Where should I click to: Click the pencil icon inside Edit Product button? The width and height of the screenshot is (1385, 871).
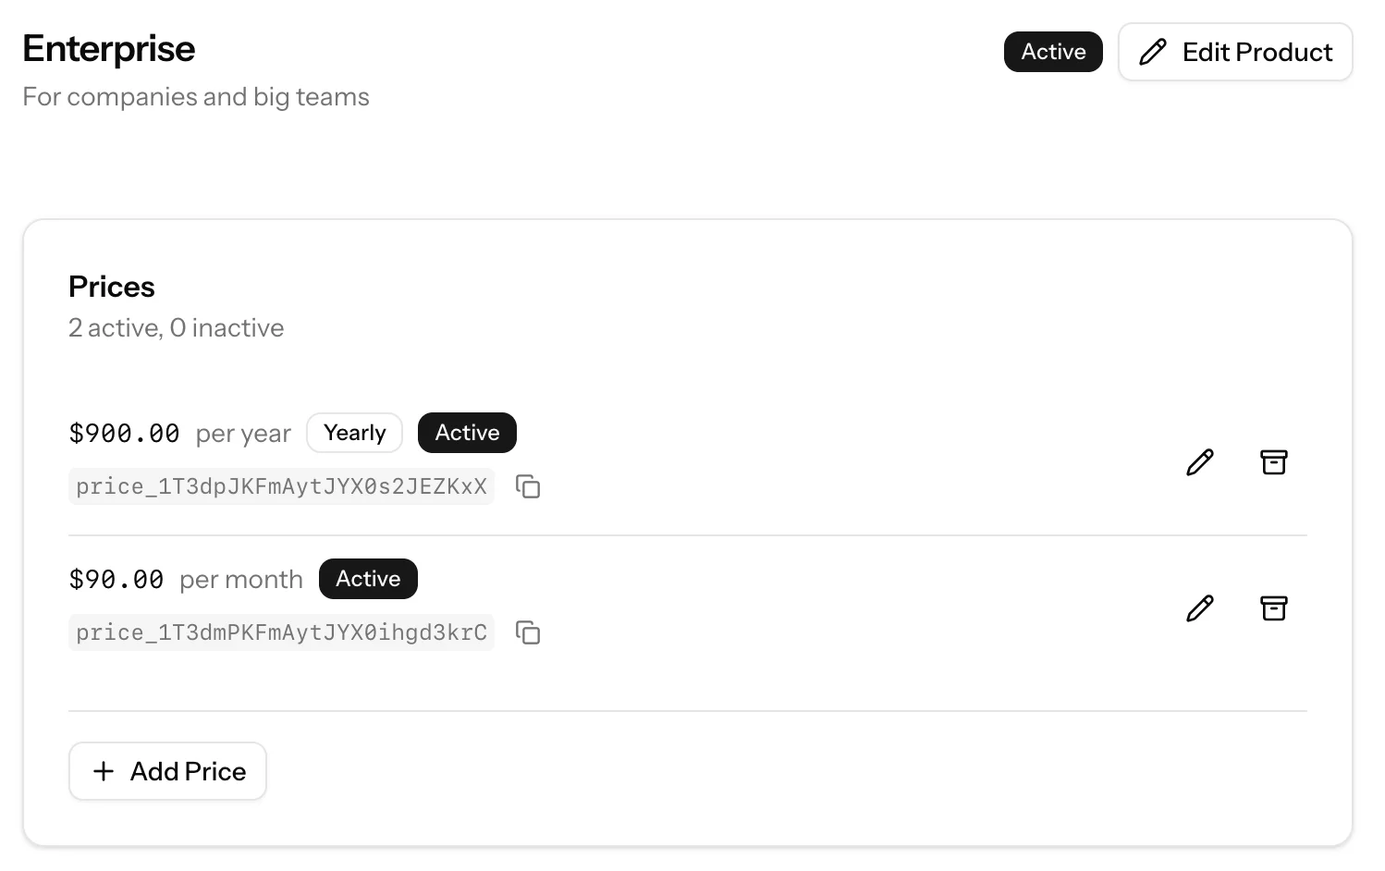pyautogui.click(x=1152, y=53)
